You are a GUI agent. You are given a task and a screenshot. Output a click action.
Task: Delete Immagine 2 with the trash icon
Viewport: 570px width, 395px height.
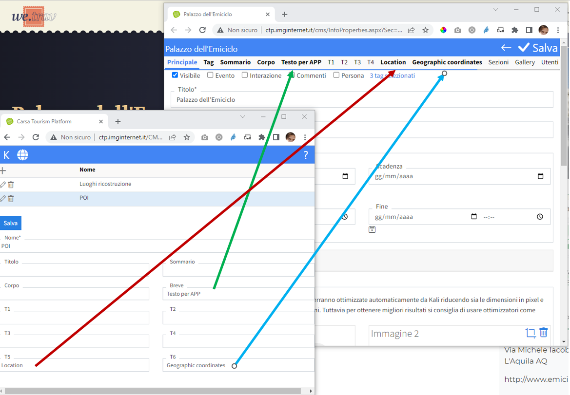click(x=544, y=332)
